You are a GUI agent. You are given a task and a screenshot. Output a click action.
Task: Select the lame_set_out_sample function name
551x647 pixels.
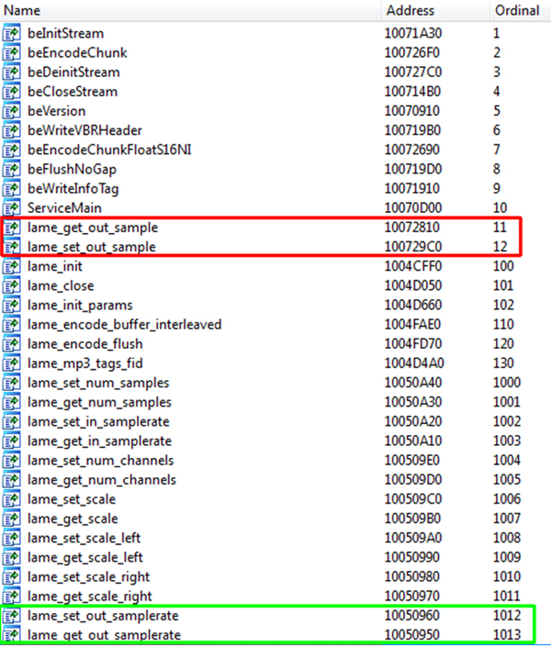(x=92, y=247)
